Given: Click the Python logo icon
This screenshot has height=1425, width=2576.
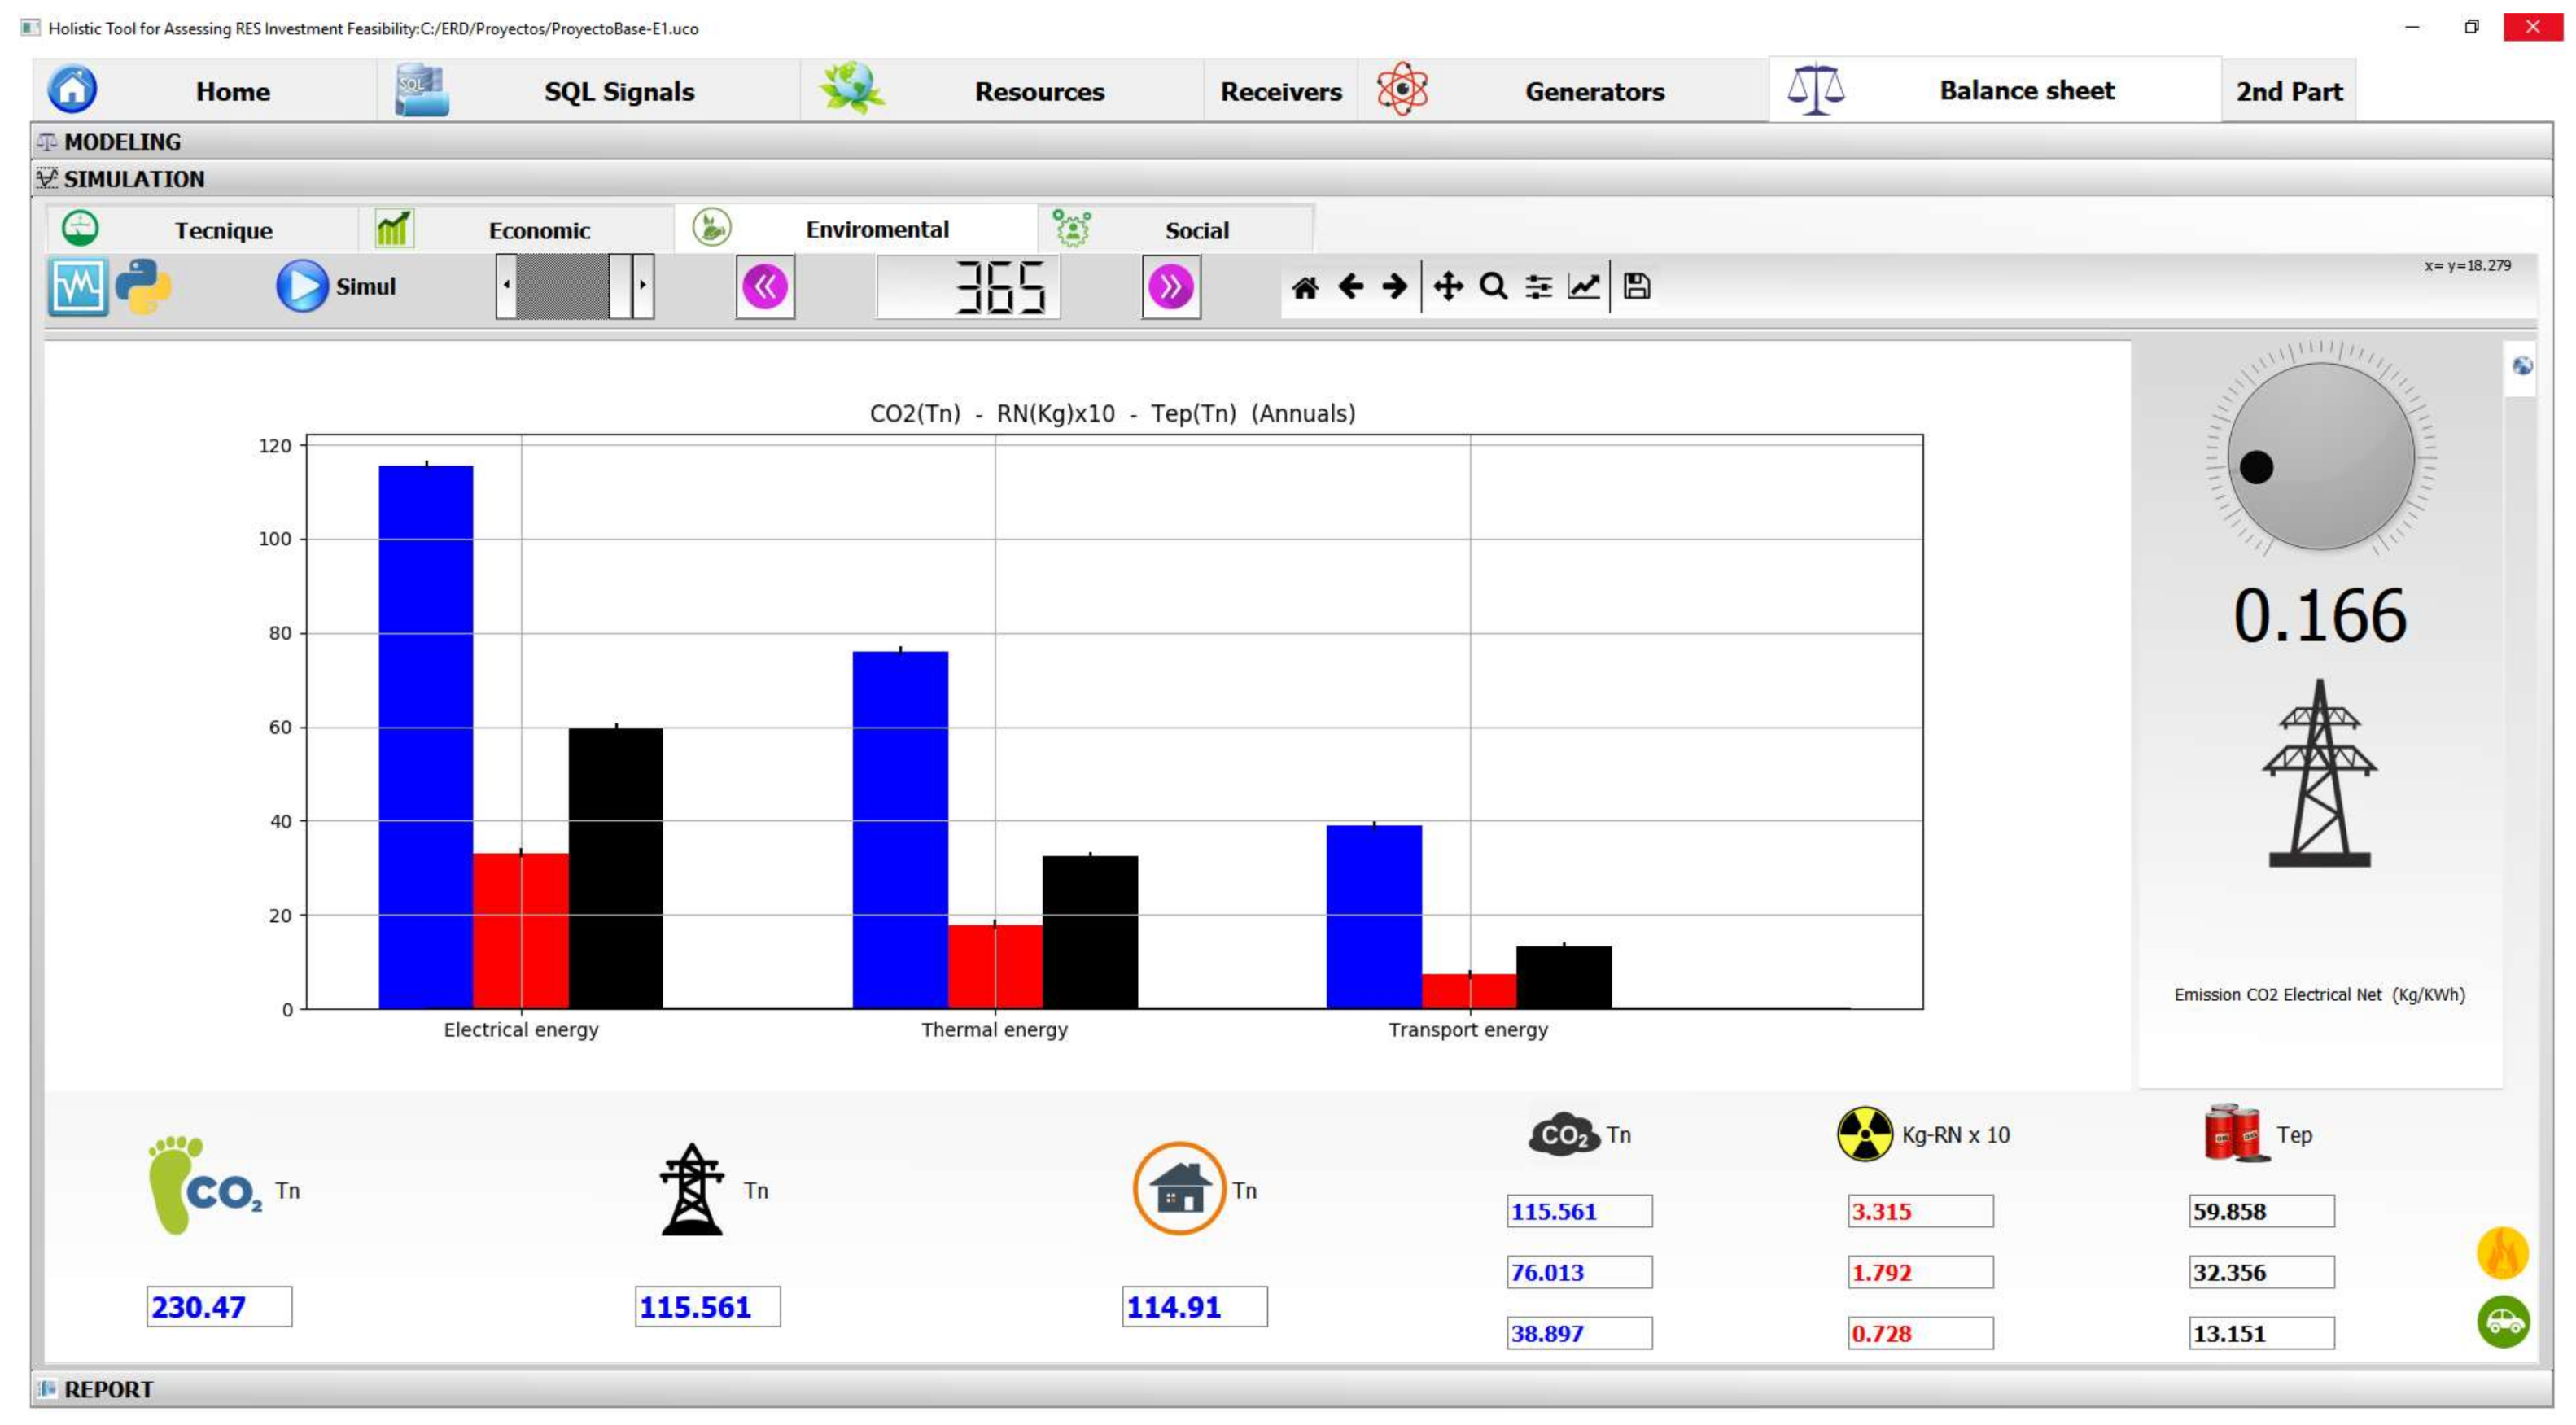Looking at the screenshot, I should click(x=143, y=287).
